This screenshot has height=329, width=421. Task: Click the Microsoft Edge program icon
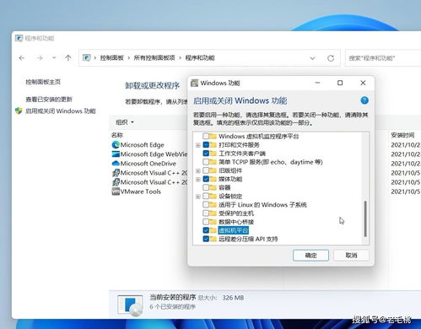click(x=116, y=145)
